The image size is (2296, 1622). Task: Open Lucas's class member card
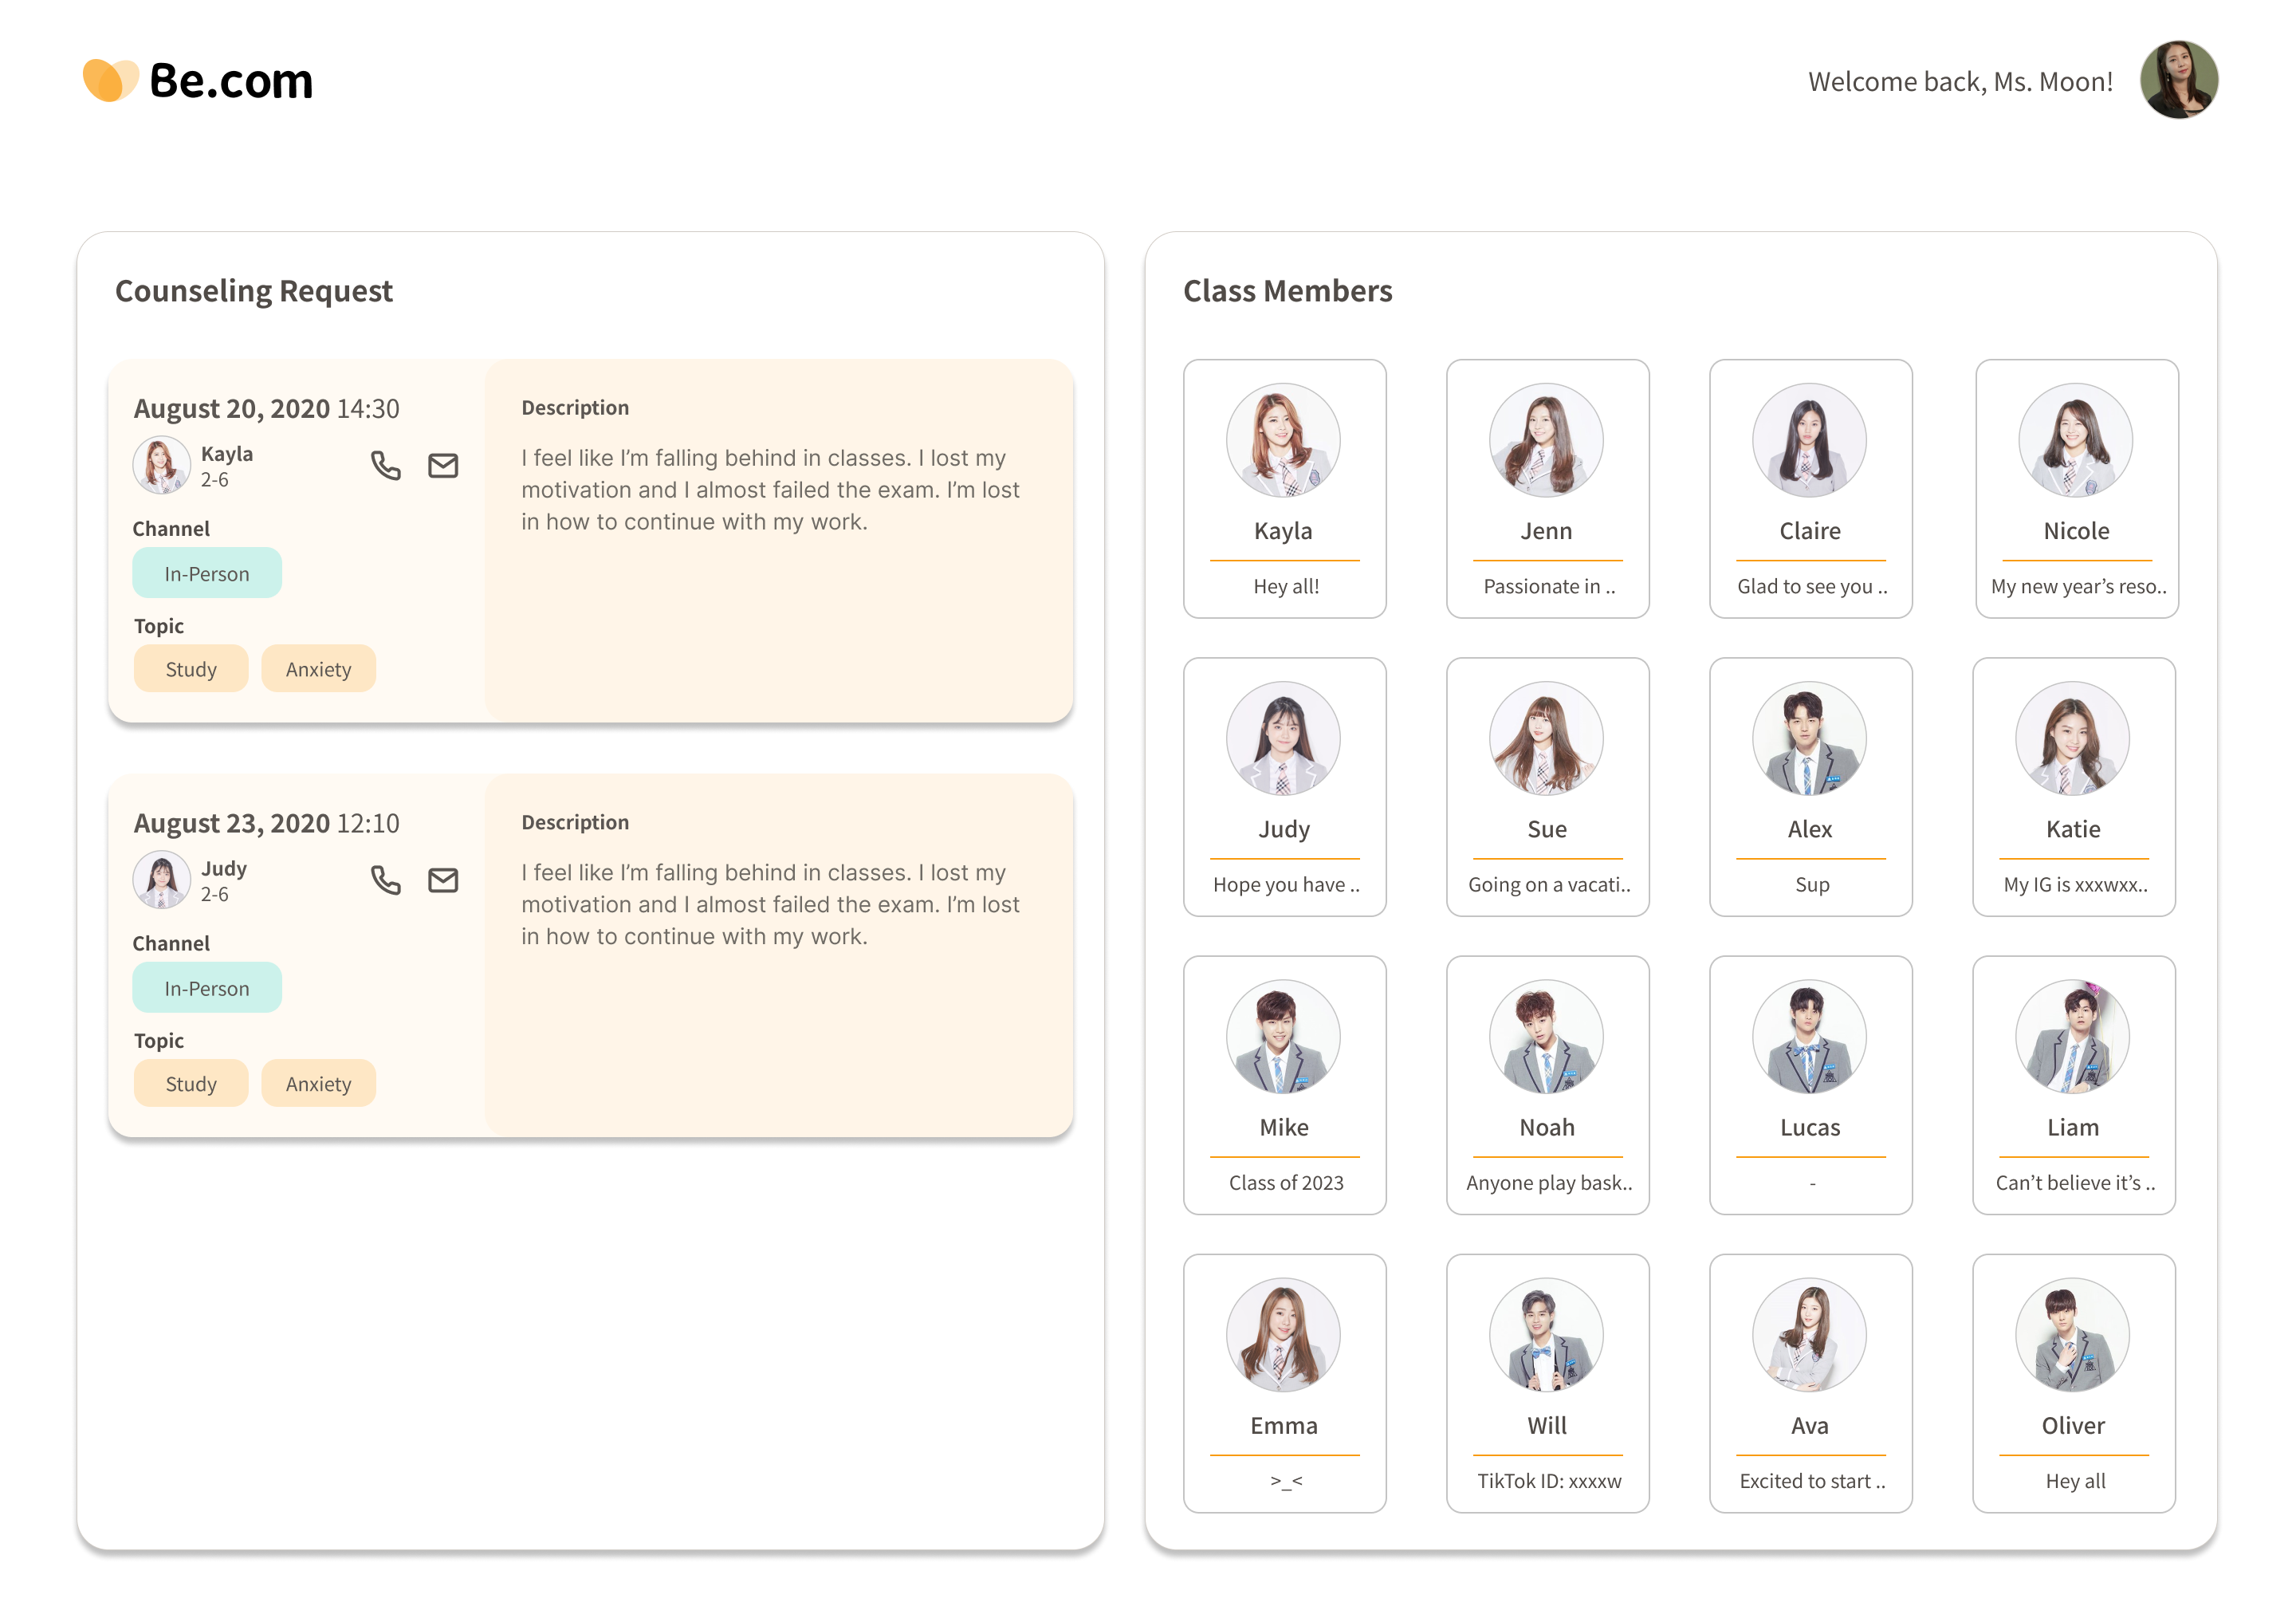pos(1810,1085)
